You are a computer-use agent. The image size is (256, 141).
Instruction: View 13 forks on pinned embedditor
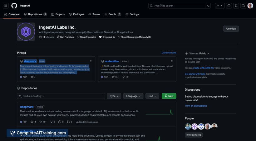pyautogui.click(x=125, y=77)
